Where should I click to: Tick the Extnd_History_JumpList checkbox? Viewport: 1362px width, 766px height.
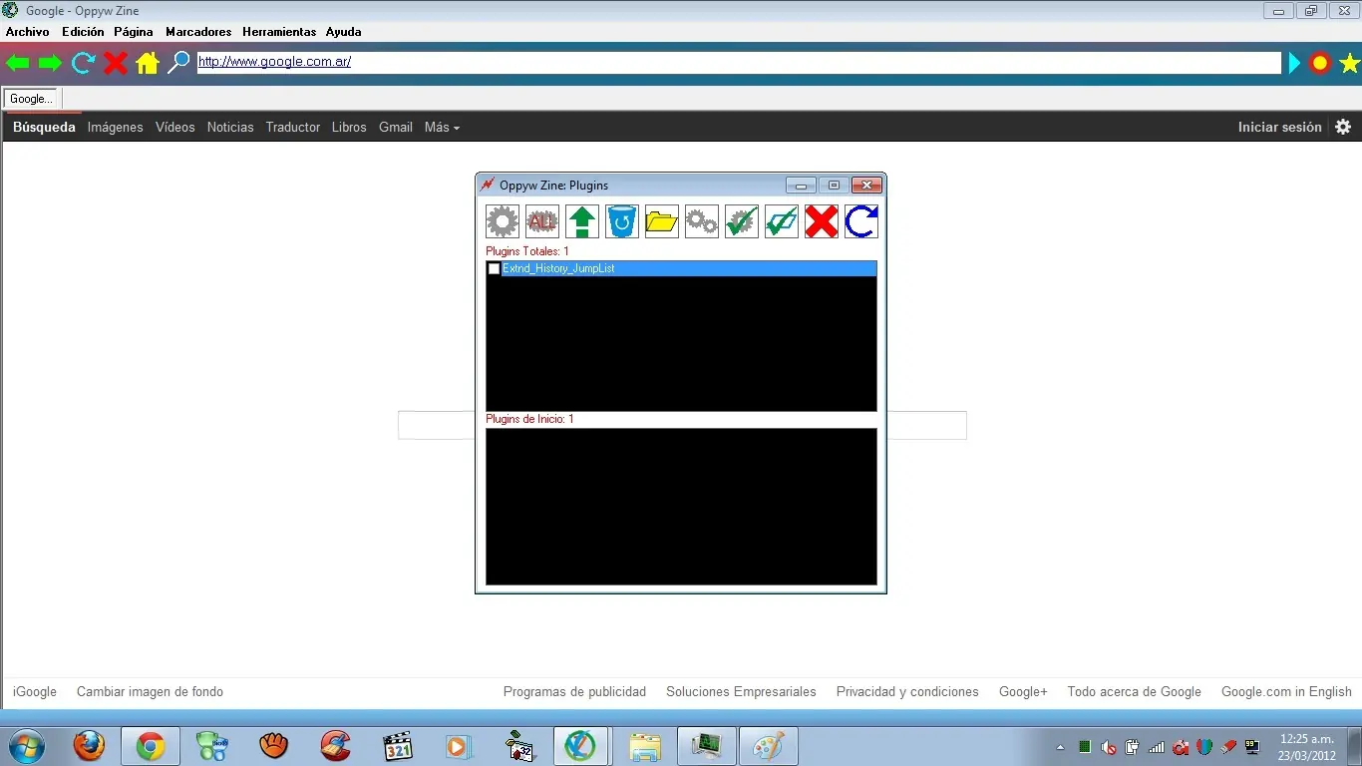coord(494,269)
